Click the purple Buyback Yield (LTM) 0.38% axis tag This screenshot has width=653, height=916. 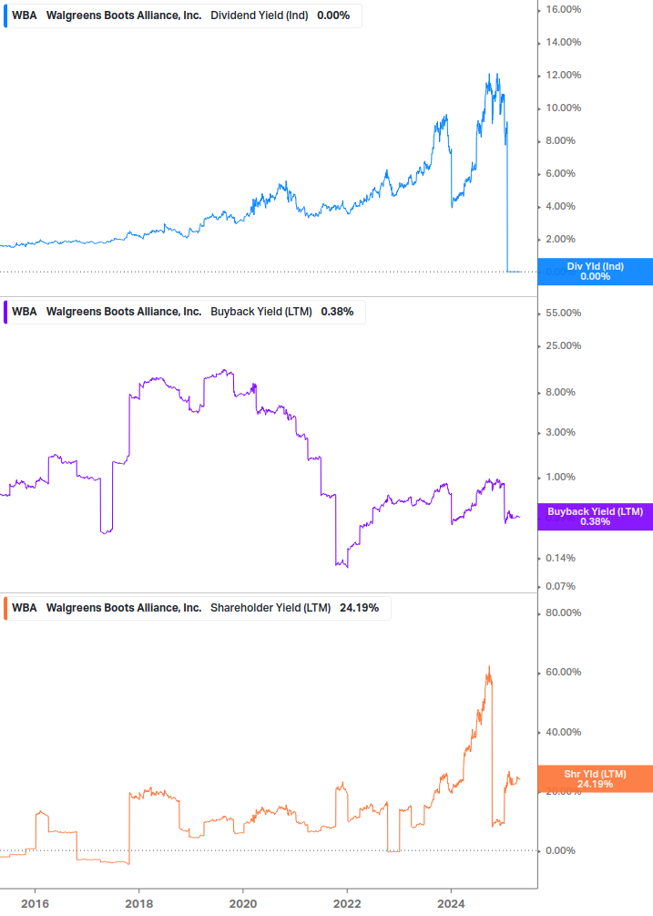[x=596, y=517]
